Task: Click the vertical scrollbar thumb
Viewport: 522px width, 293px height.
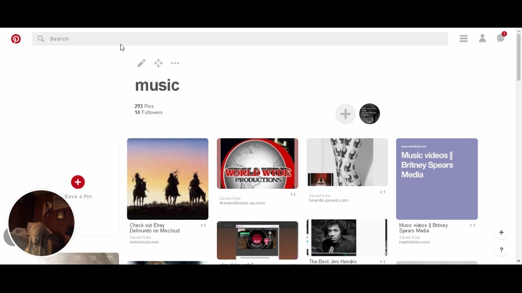Action: point(519,57)
